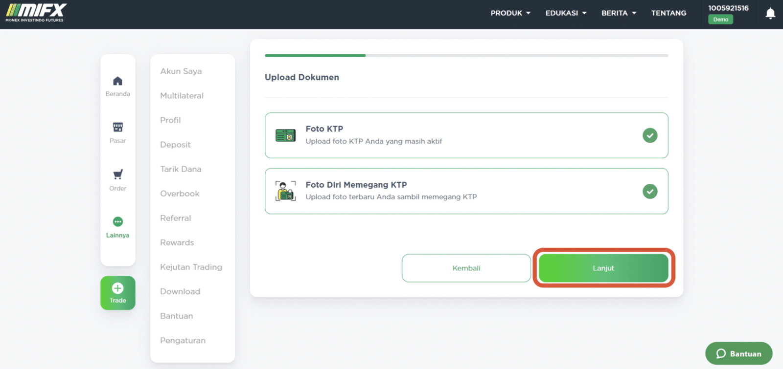Go to the Deposit page
This screenshot has height=369, width=783.
[x=175, y=145]
